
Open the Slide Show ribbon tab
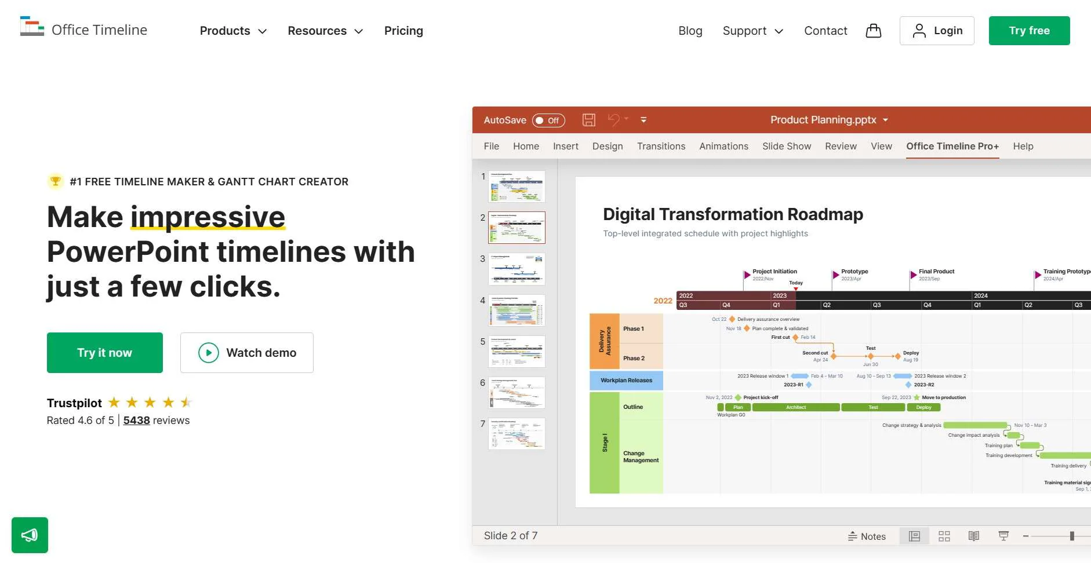(787, 146)
